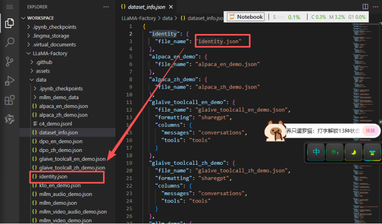382x224 pixels.
Task: Click "alpaca_en_demo.json" value on line 6
Action: click(x=228, y=64)
